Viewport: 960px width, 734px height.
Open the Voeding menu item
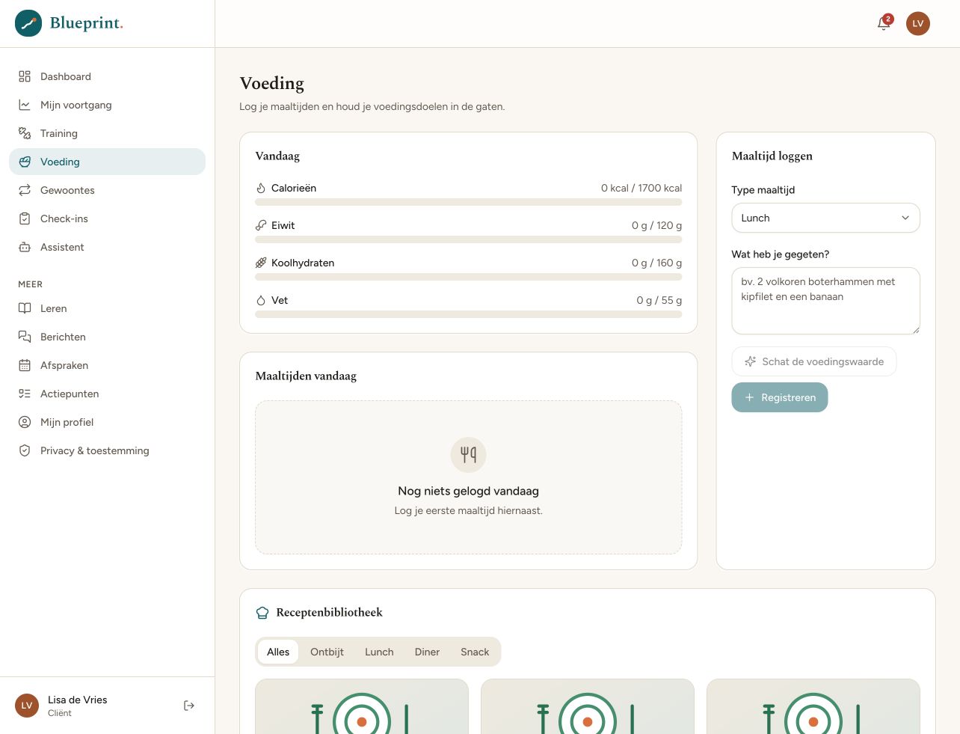(107, 162)
